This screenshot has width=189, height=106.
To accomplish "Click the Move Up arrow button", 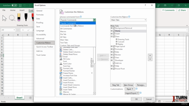I will [150, 55].
